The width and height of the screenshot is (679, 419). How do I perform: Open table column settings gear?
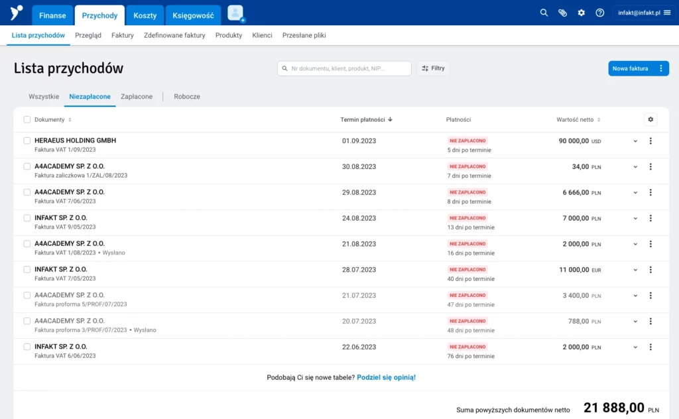650,119
